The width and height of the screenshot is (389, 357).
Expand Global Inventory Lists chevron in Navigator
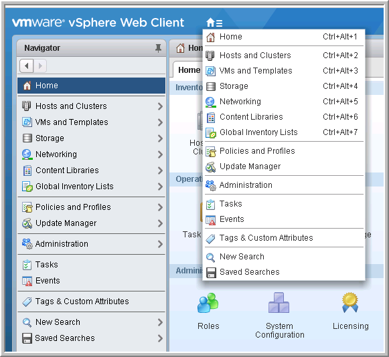pyautogui.click(x=160, y=187)
